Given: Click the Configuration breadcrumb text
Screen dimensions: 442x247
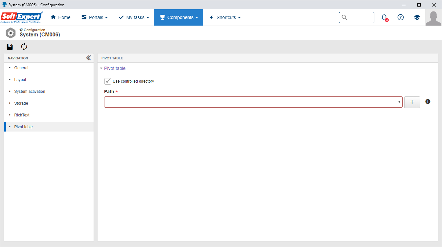Looking at the screenshot, I should pos(34,30).
